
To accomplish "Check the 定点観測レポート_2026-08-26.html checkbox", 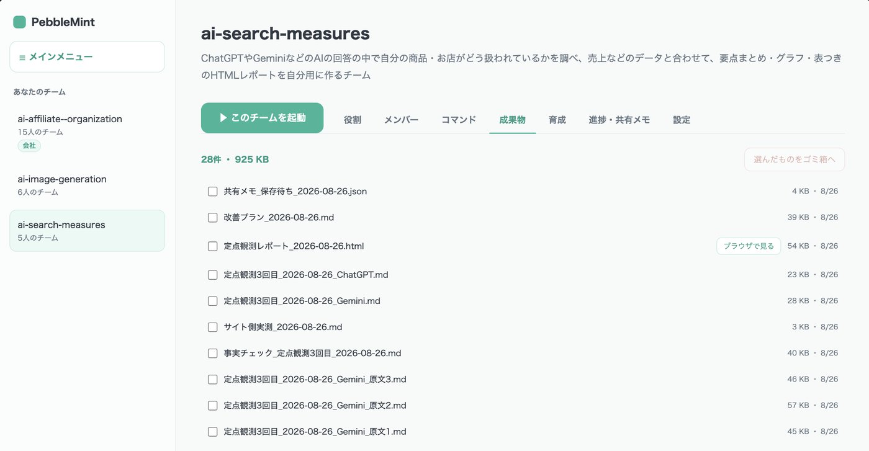I will click(x=212, y=246).
